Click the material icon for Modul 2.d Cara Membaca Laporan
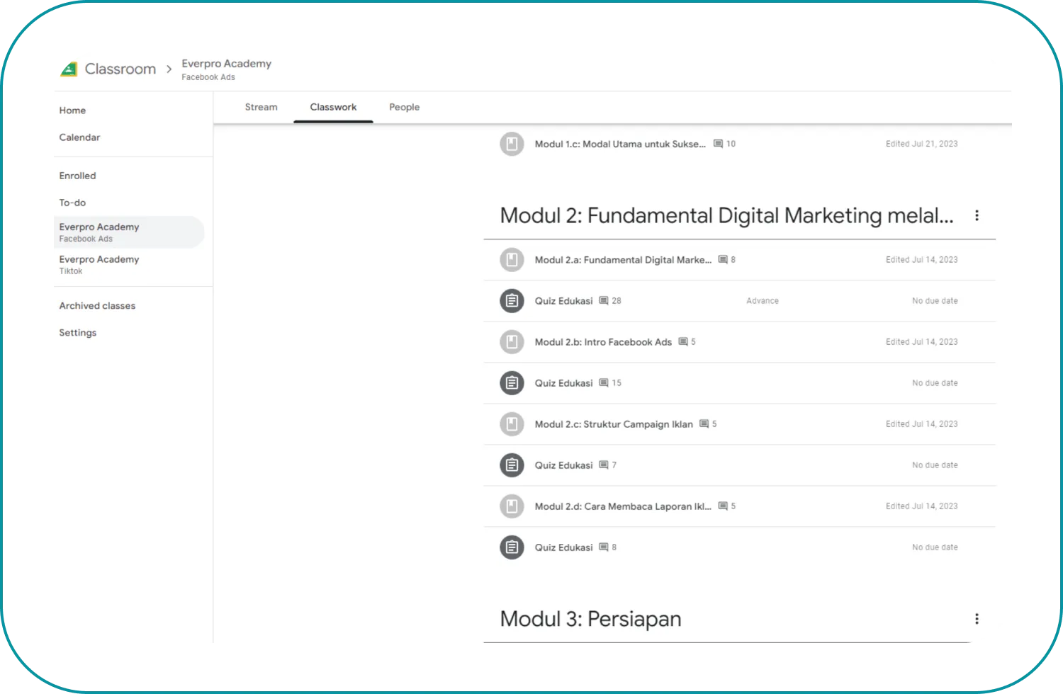The width and height of the screenshot is (1063, 694). point(512,506)
